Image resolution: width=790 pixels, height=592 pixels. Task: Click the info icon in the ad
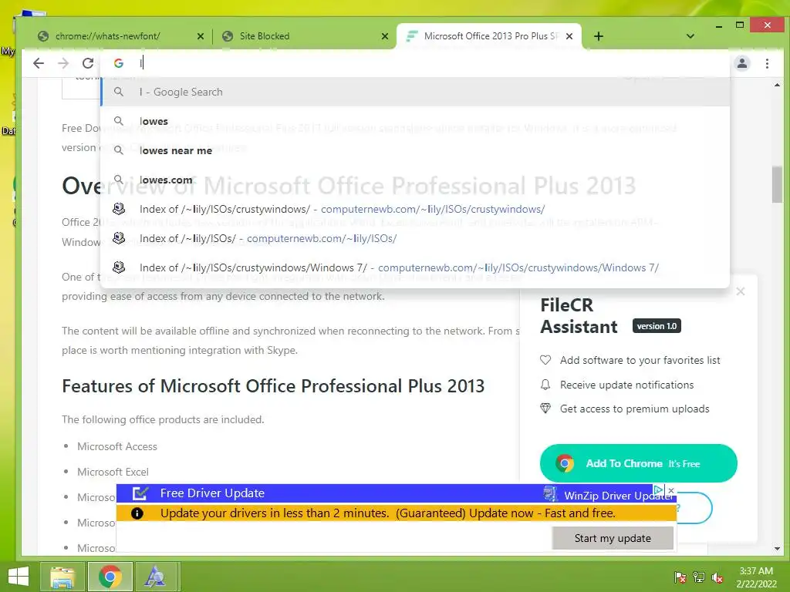(x=137, y=513)
